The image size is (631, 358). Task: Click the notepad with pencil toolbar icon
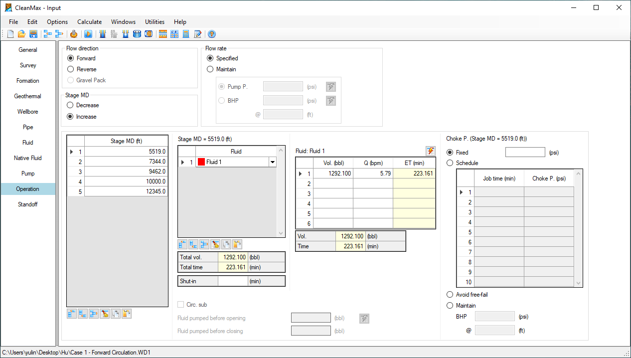[x=198, y=34]
